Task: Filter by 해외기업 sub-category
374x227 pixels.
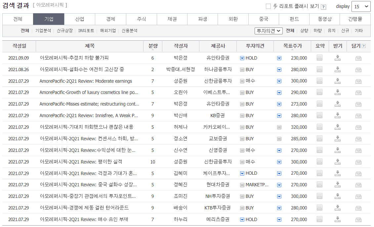Action: click(108, 30)
